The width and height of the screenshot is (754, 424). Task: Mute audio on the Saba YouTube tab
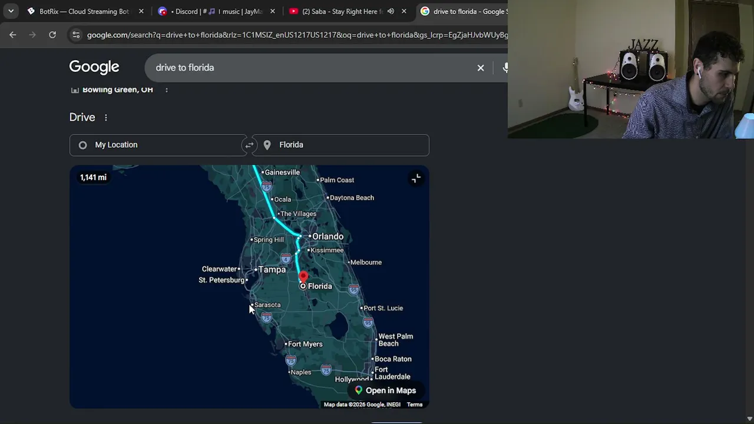pos(391,11)
